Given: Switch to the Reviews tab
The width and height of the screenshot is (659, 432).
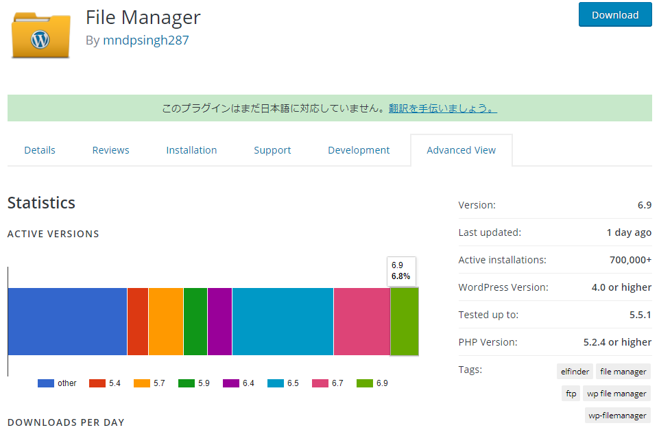Looking at the screenshot, I should (110, 150).
